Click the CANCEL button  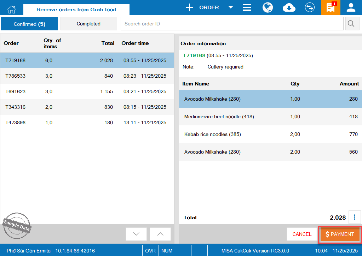click(x=302, y=234)
